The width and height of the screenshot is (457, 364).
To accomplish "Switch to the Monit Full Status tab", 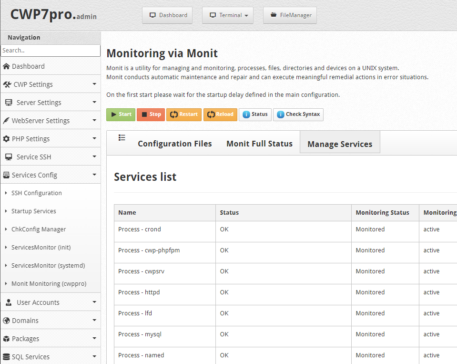I will coord(259,144).
